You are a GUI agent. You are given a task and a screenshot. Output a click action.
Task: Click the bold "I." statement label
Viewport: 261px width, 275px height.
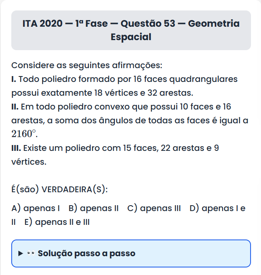pos(14,79)
